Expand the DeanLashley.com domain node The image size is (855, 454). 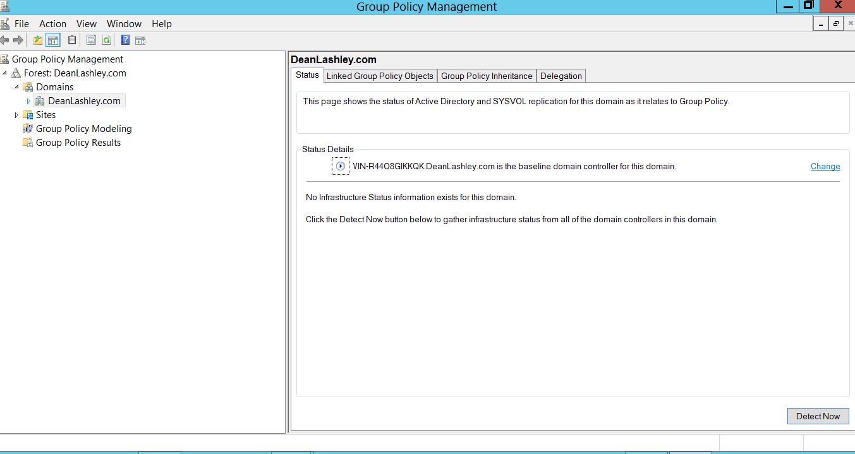click(28, 101)
